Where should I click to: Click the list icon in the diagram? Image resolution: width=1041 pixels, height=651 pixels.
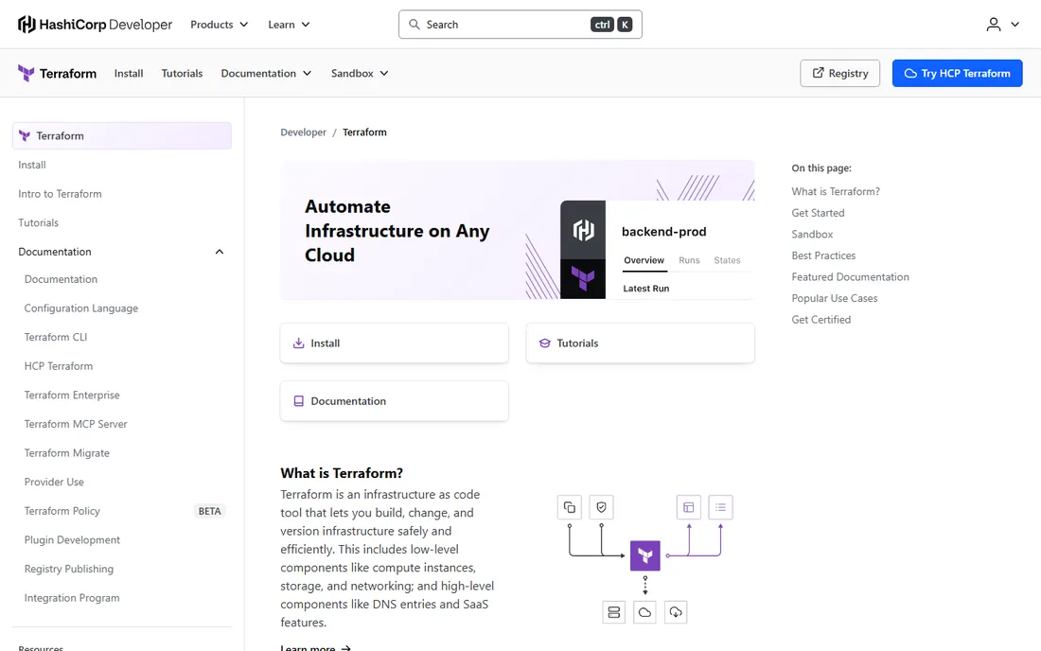pyautogui.click(x=720, y=508)
